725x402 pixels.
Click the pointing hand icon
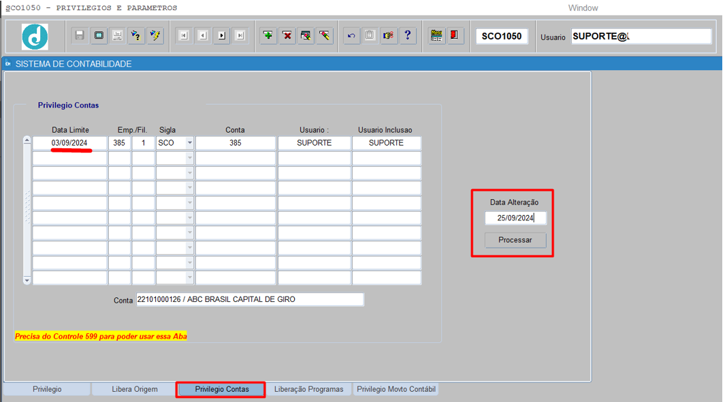[x=389, y=35]
